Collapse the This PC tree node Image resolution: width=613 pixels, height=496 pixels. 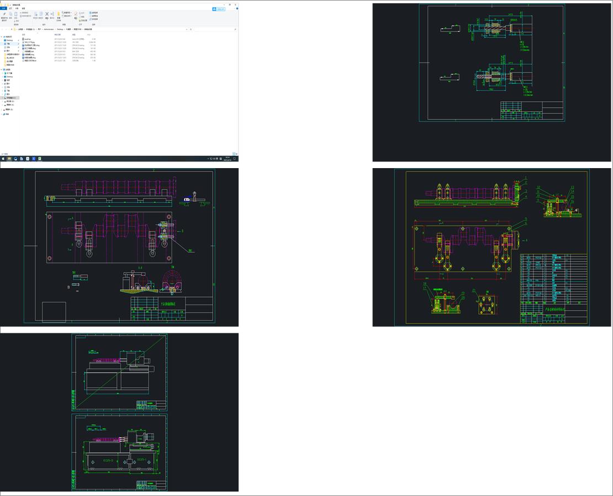pos(2,70)
